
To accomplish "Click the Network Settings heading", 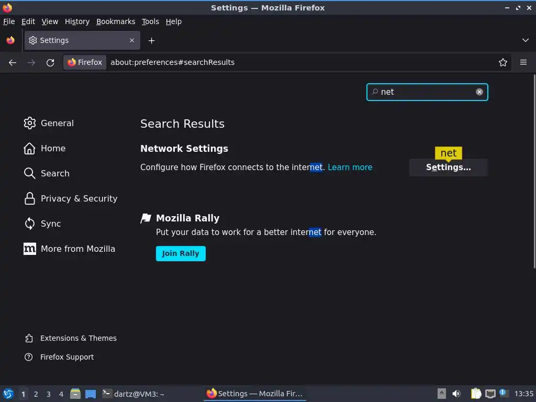I will click(x=184, y=149).
